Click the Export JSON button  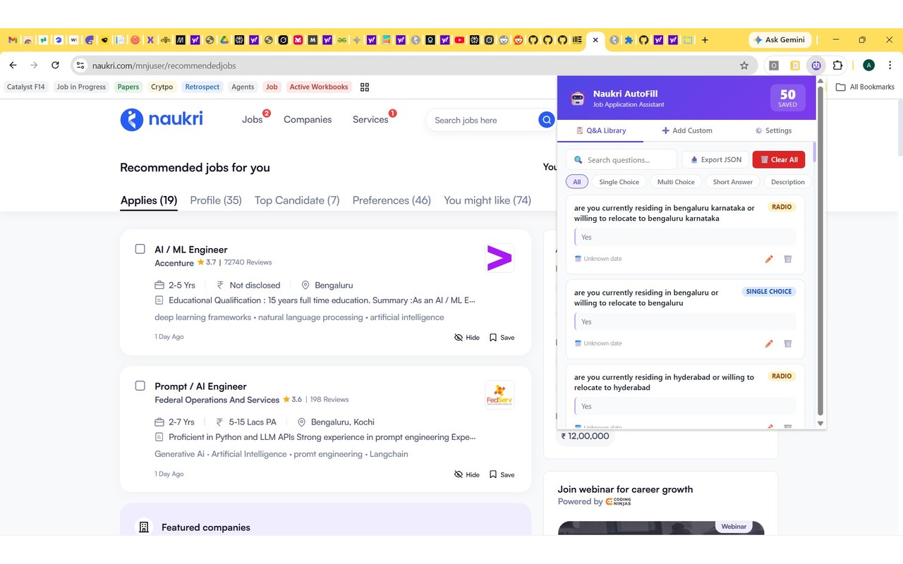tap(715, 159)
